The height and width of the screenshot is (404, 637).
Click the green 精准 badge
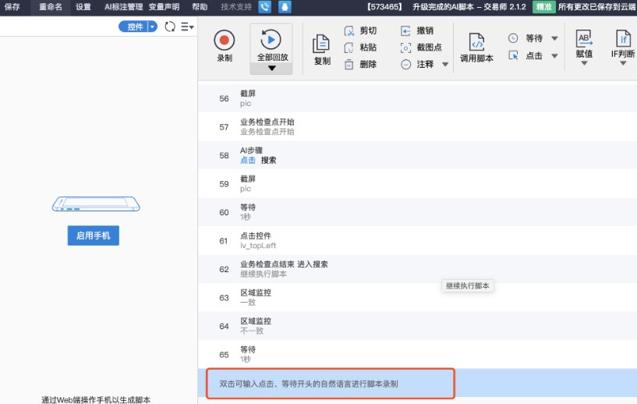click(x=543, y=7)
